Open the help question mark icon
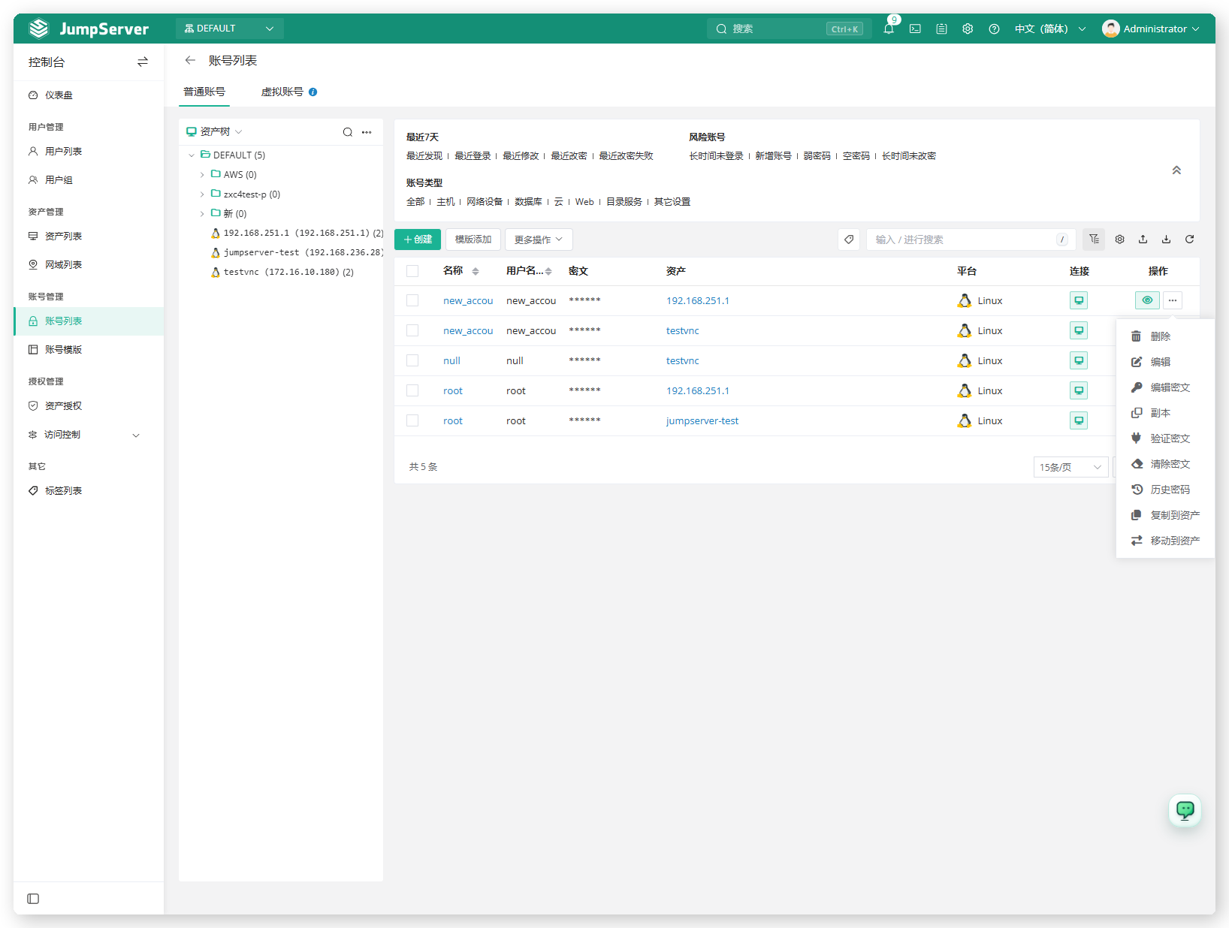 tap(994, 29)
